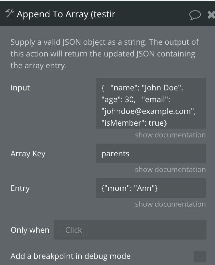The width and height of the screenshot is (215, 265).
Task: Edit the Array Key field containing parents
Action: click(x=151, y=153)
